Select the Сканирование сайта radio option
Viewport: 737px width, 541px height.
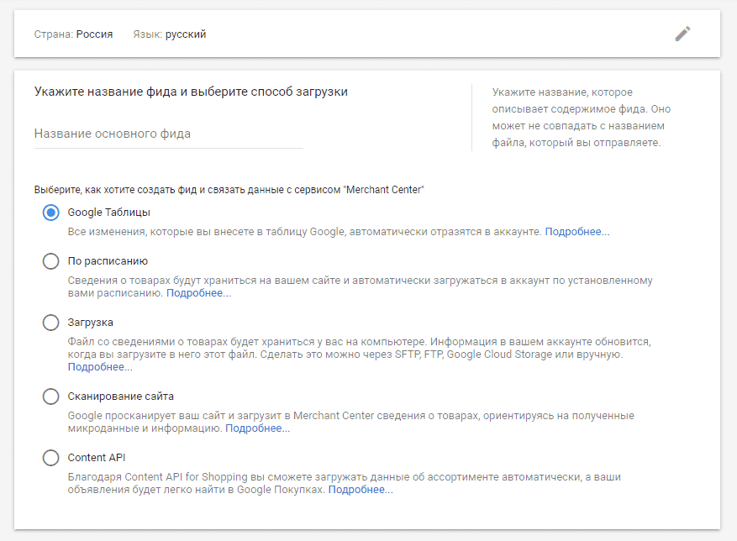[x=50, y=397]
